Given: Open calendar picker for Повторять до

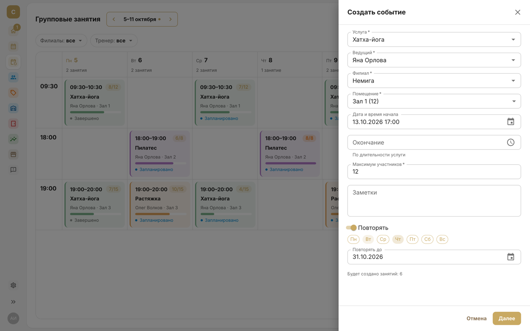Looking at the screenshot, I should 510,257.
